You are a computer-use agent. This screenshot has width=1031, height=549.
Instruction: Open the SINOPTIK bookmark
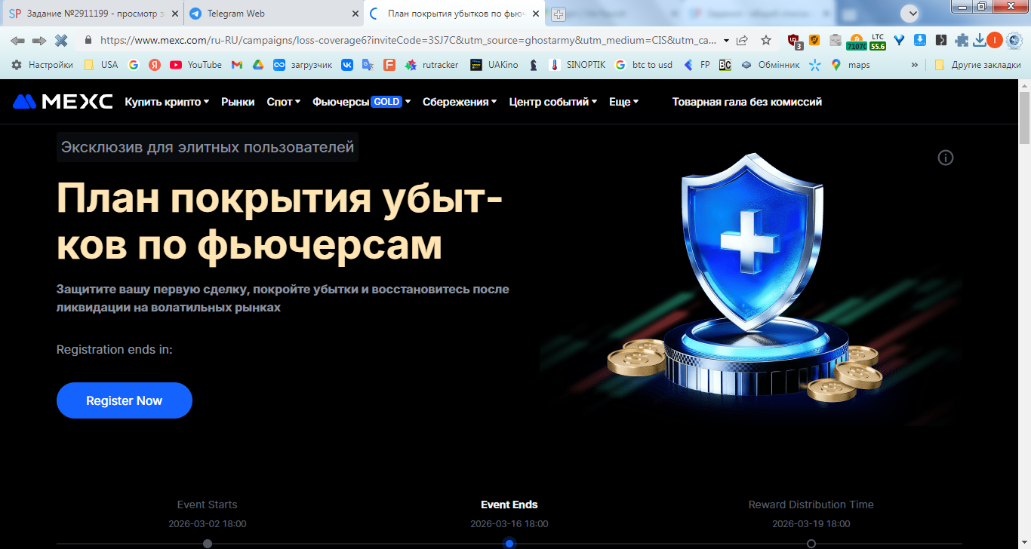(577, 65)
